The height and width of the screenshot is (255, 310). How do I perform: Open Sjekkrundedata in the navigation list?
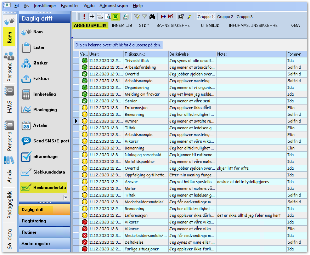coord(44,172)
